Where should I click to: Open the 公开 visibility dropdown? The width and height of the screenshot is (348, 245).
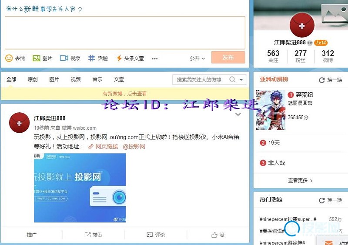pyautogui.click(x=197, y=58)
